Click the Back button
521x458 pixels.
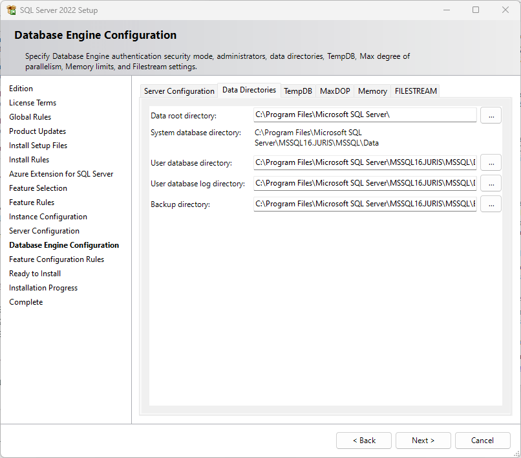tap(363, 440)
